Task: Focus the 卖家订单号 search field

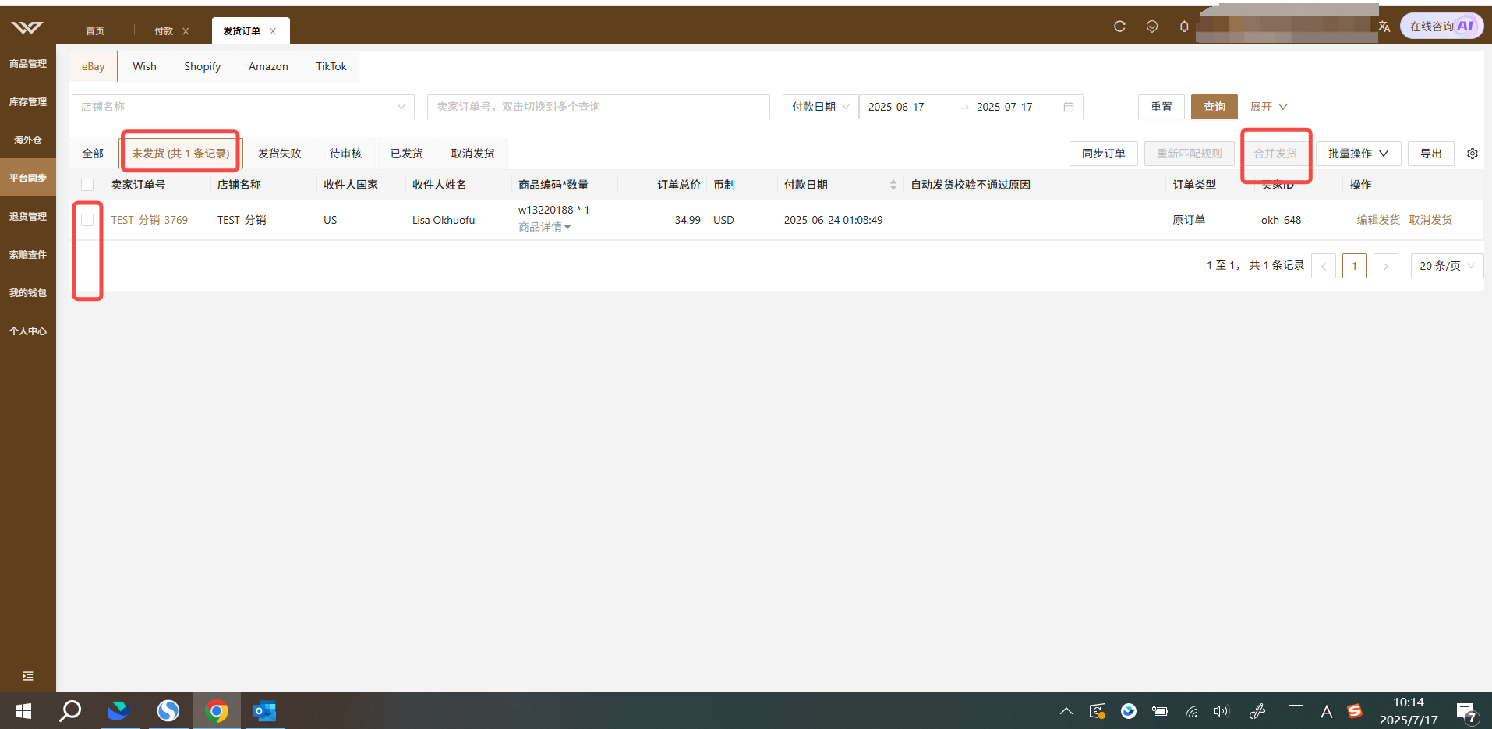Action: (599, 107)
